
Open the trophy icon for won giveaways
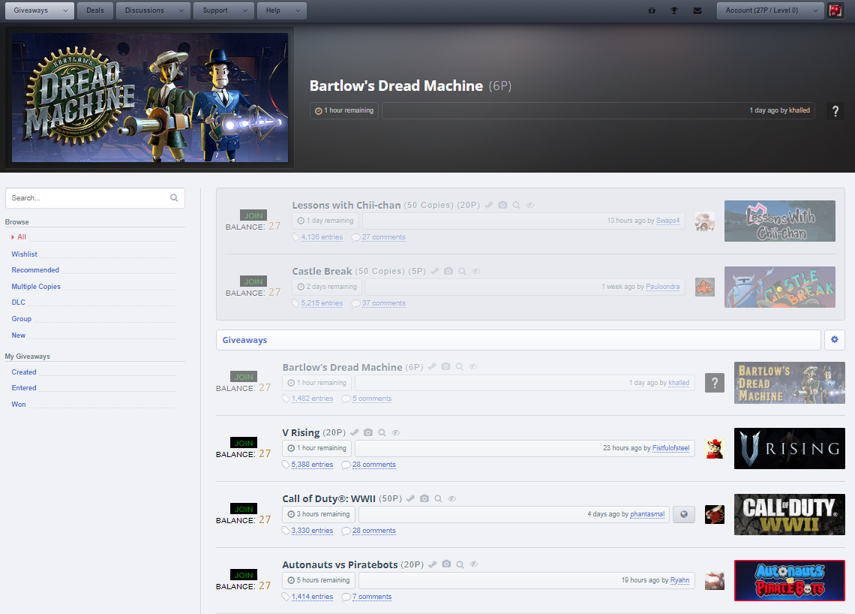coord(674,11)
